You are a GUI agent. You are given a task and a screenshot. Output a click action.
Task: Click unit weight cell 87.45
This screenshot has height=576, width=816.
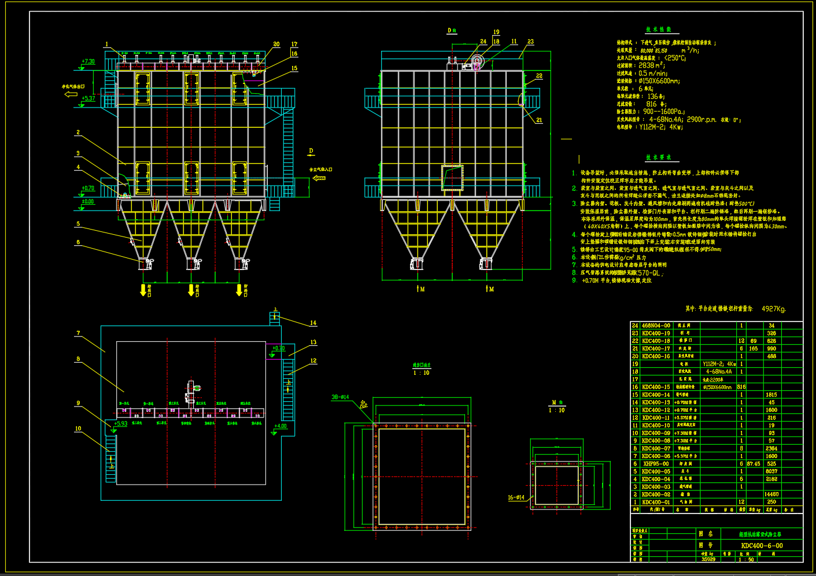pyautogui.click(x=754, y=463)
